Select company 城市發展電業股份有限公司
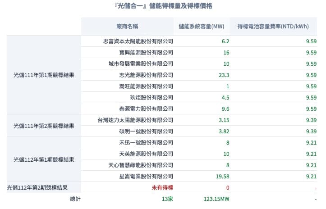This screenshot has height=209, width=326. pos(141,64)
